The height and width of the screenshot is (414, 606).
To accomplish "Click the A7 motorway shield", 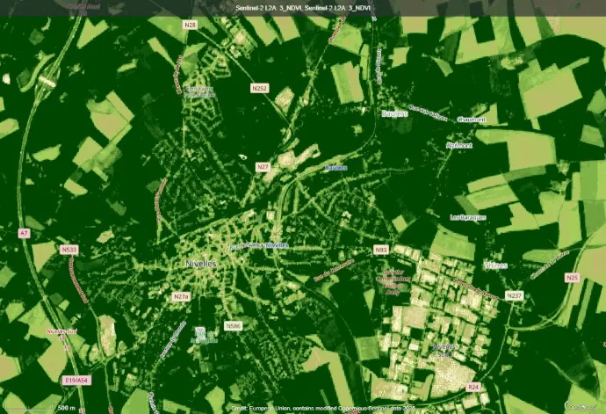I will click(24, 233).
